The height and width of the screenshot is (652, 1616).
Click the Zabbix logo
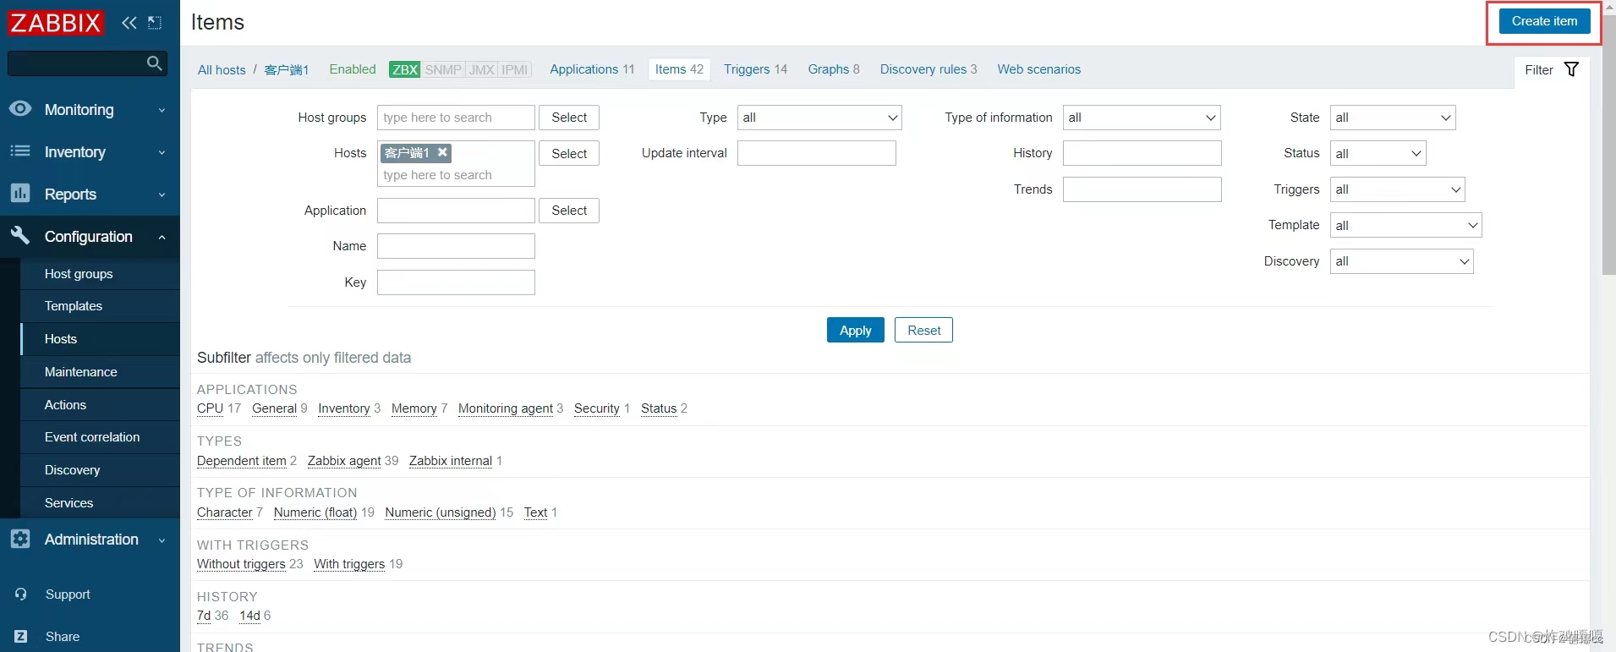point(55,22)
